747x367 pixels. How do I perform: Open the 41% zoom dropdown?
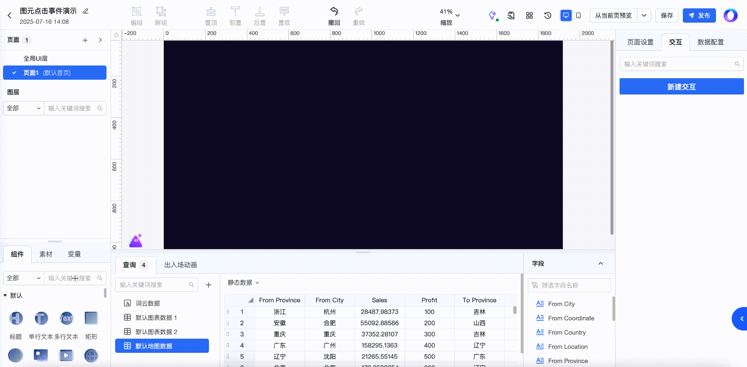(x=450, y=15)
